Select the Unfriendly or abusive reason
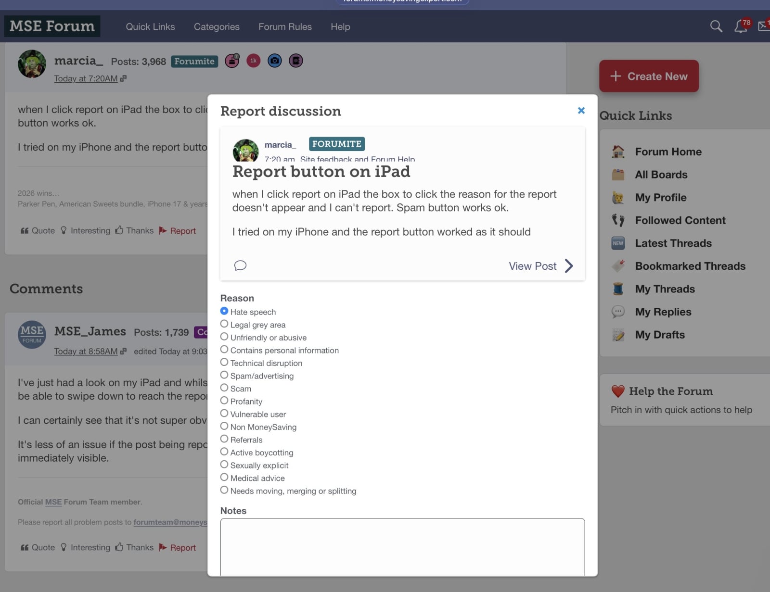The height and width of the screenshot is (592, 770). click(x=224, y=337)
